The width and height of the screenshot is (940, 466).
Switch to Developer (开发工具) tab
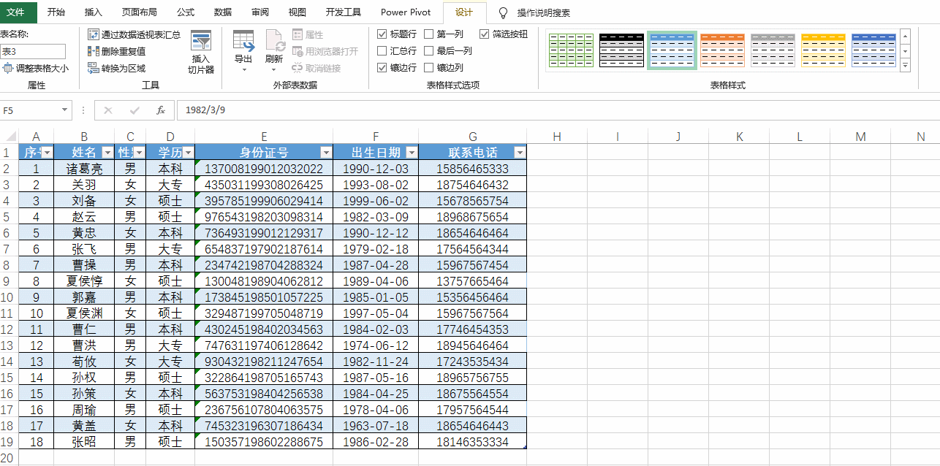344,12
